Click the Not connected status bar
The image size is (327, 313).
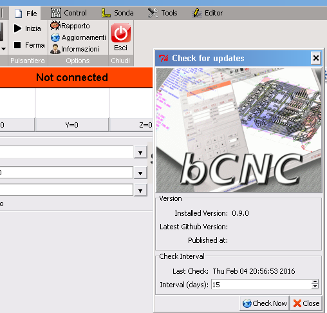(x=76, y=77)
